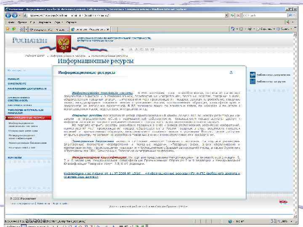The height and width of the screenshot is (227, 303).
Task: Go back with the browser Back arrow
Action: [x=8, y=16]
